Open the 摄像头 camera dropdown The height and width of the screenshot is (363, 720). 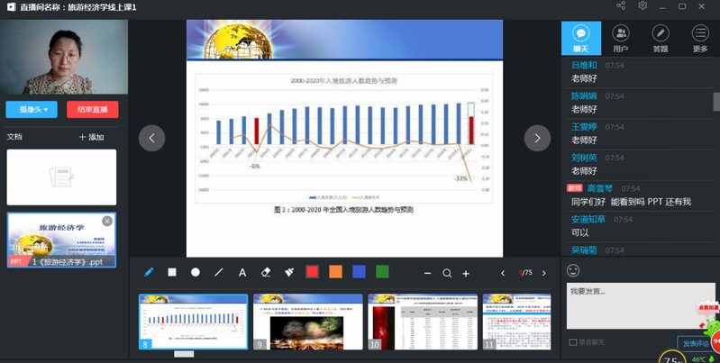pyautogui.click(x=32, y=110)
